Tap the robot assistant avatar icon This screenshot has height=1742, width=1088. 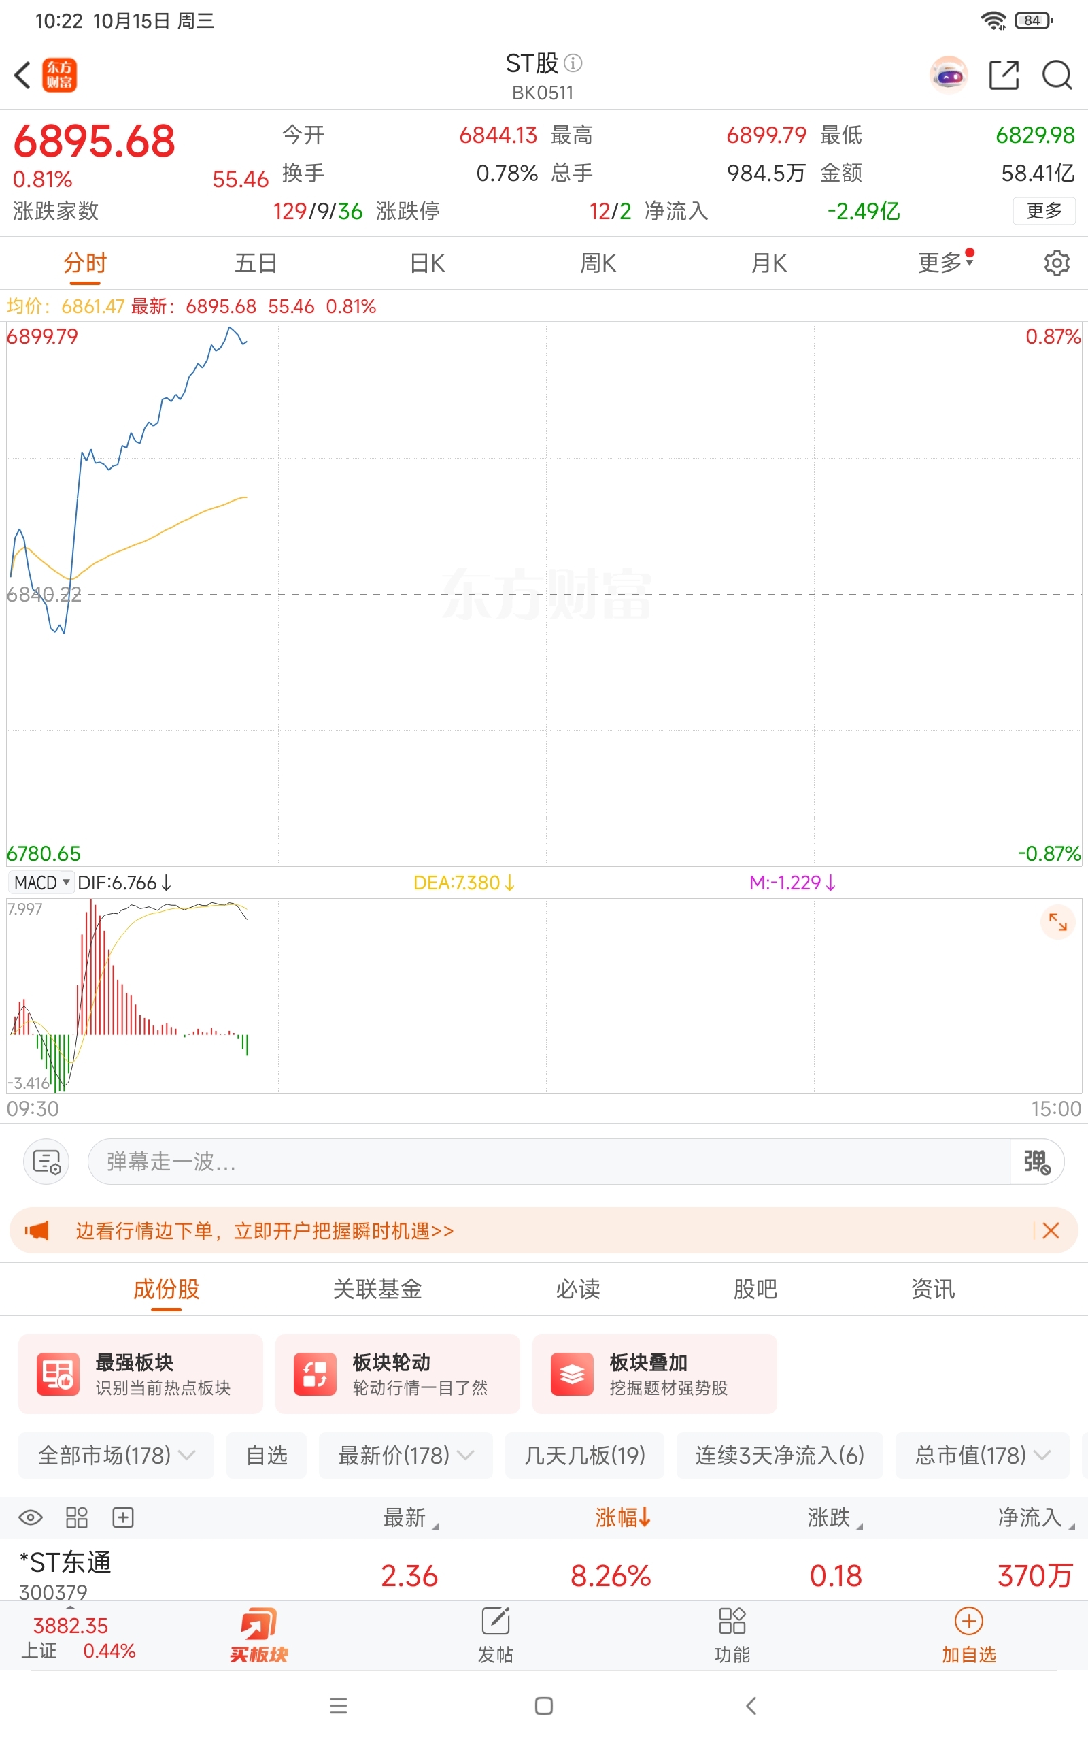949,75
